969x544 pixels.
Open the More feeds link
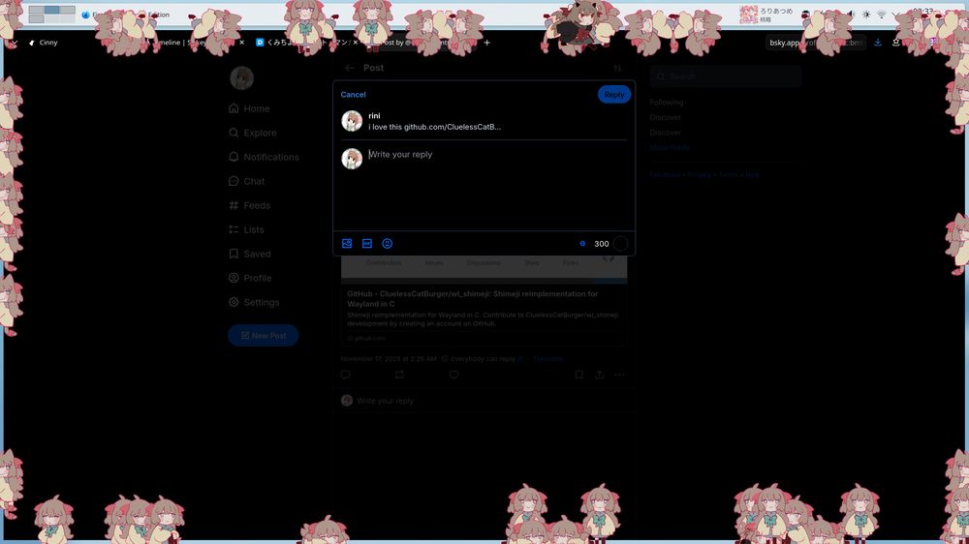click(670, 147)
